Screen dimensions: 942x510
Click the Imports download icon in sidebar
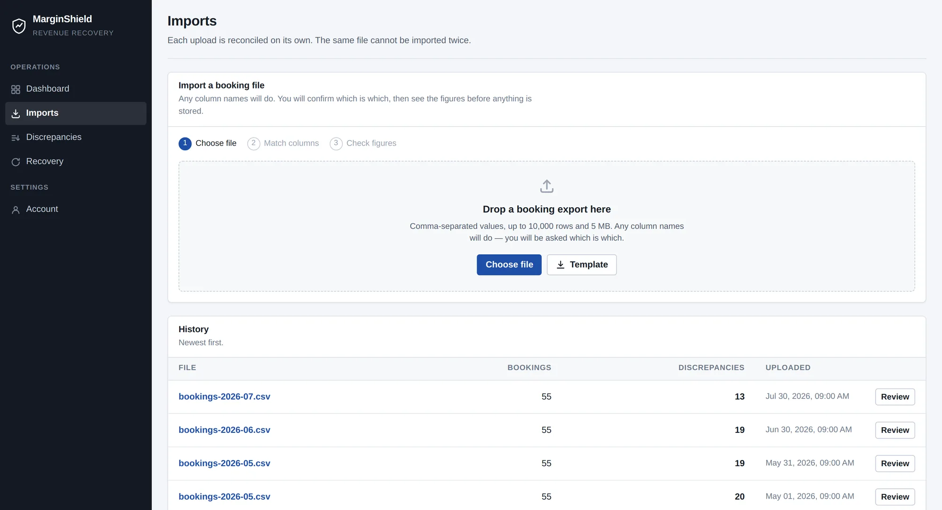[x=16, y=113]
